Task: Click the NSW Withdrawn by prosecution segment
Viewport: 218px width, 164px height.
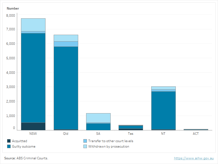Action: coord(33,25)
